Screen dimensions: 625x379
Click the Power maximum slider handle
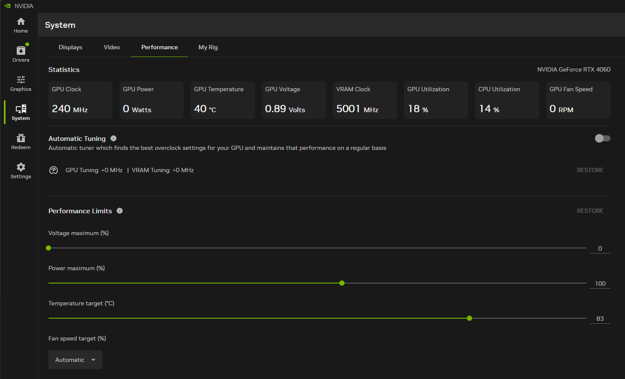point(342,283)
